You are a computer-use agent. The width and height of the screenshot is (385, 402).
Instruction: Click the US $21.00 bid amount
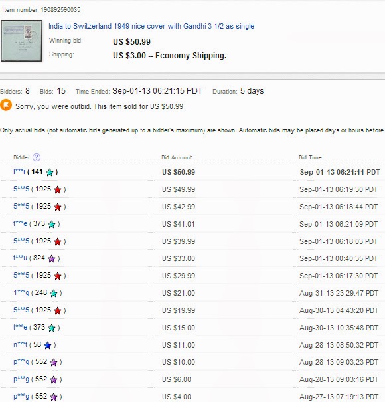[179, 293]
